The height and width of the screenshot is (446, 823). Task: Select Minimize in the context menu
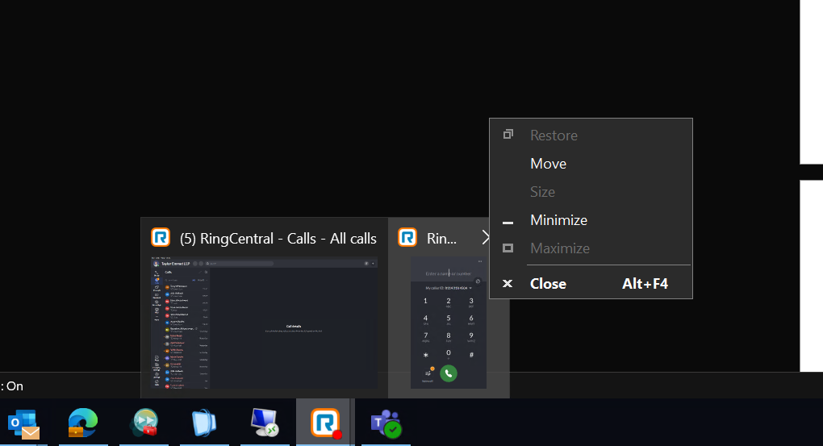tap(591, 220)
